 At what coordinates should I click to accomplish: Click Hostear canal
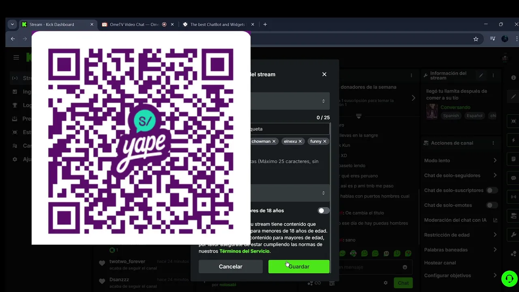tap(440, 263)
